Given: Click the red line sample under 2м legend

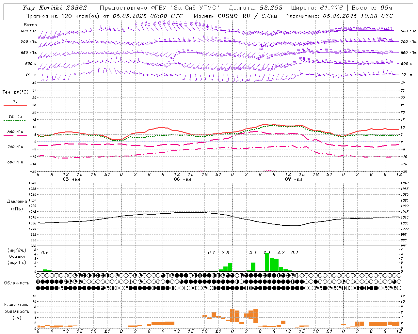Looking at the screenshot, I should [15, 106].
